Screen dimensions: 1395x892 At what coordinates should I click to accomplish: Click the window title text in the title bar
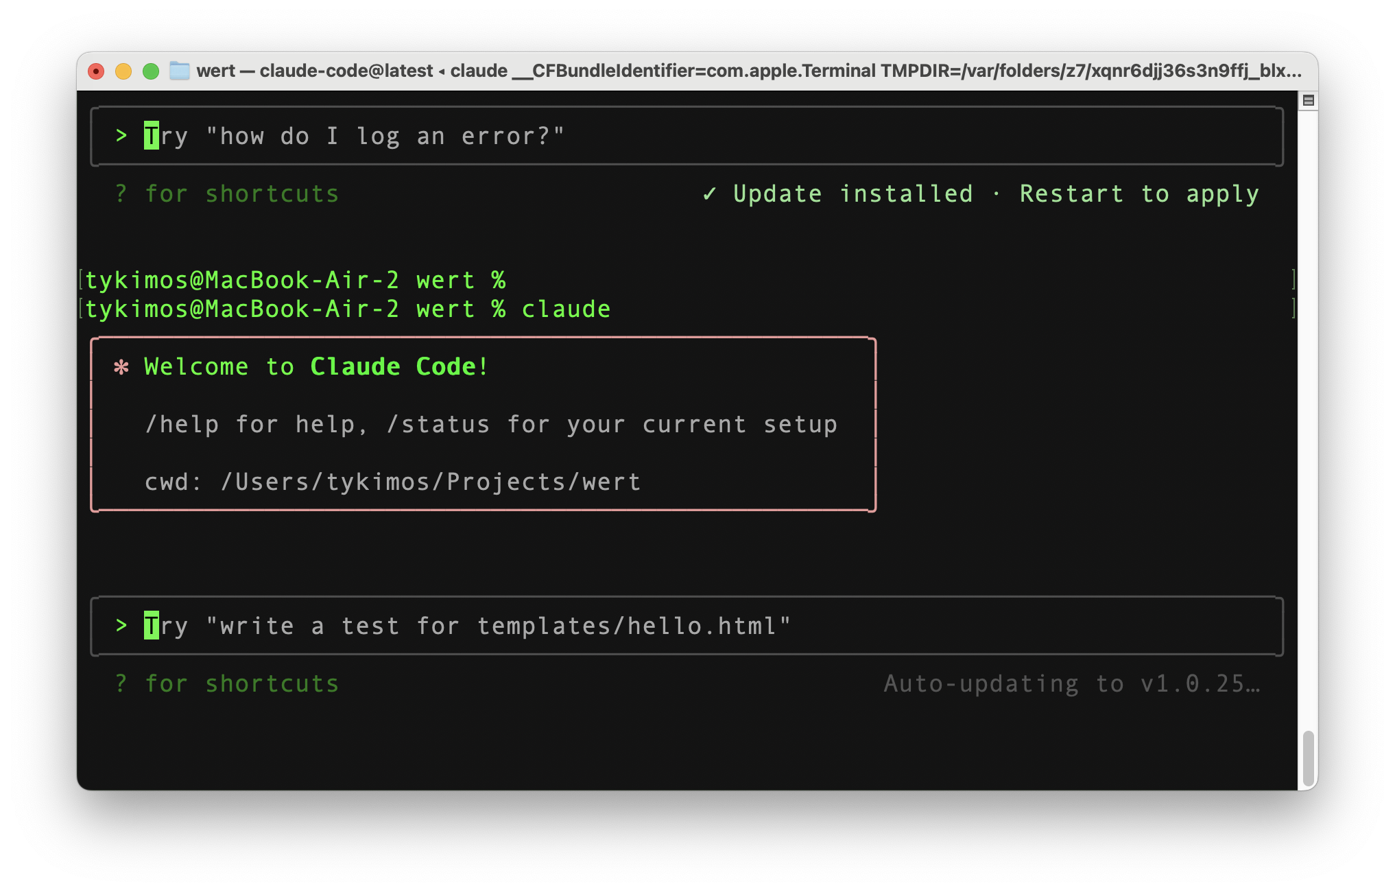coord(748,71)
